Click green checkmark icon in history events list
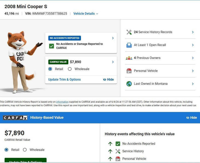200x163 pixels. tap(118, 144)
